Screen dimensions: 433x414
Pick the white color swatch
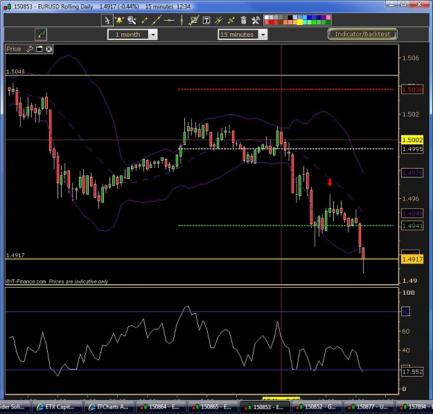267,17
